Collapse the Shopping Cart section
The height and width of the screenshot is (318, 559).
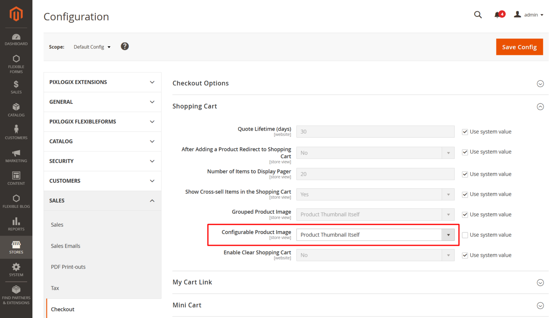[x=540, y=107]
